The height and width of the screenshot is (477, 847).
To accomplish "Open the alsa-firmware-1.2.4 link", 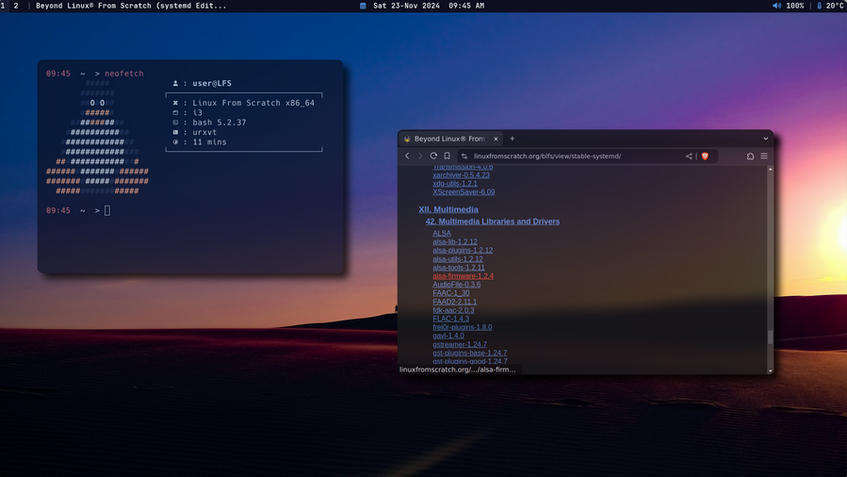I will (463, 276).
